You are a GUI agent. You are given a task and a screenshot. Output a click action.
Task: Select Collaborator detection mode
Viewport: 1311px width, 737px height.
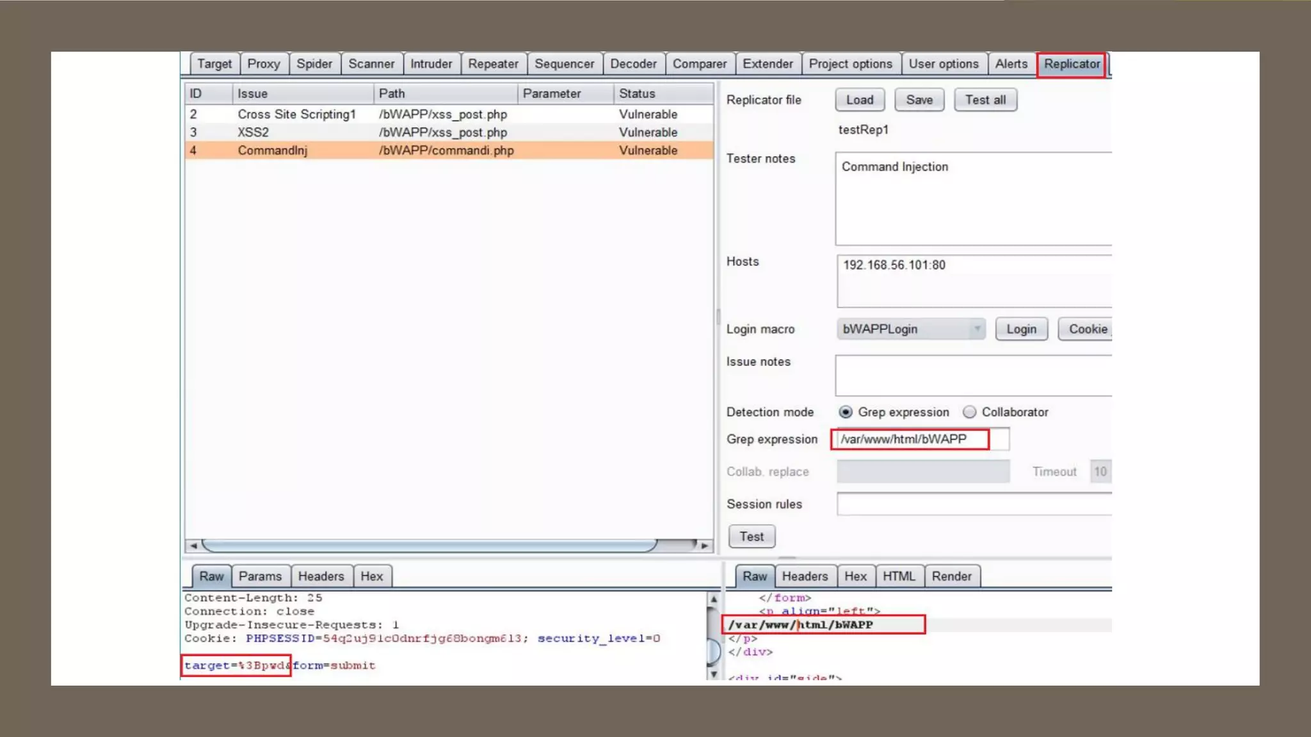pos(970,412)
